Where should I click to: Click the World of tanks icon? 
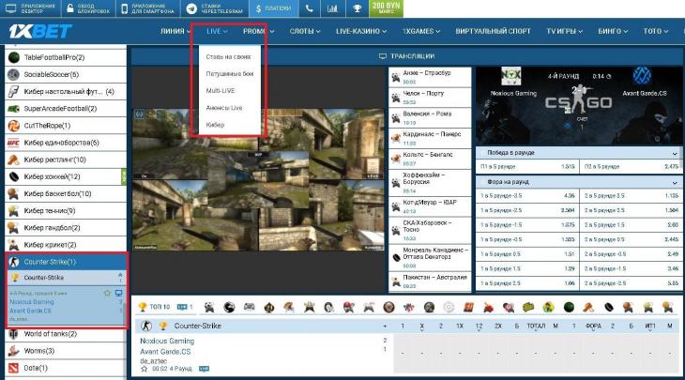click(13, 334)
